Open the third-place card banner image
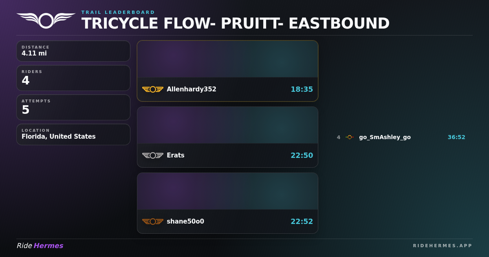The image size is (489, 257). click(x=227, y=191)
